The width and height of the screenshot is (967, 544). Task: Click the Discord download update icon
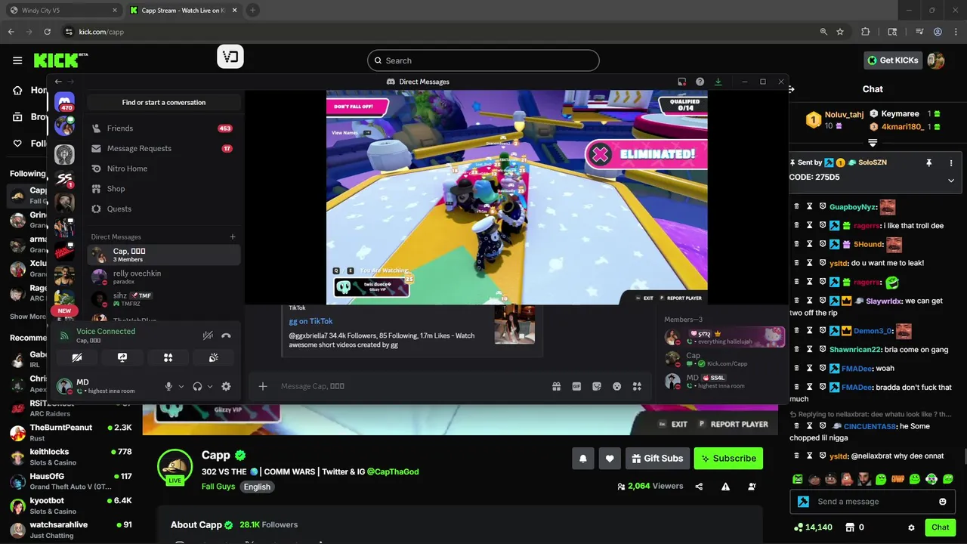tap(718, 82)
